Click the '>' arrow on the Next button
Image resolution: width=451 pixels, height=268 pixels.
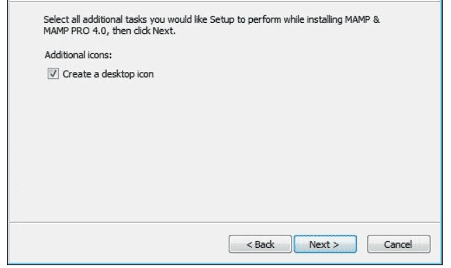pos(336,244)
